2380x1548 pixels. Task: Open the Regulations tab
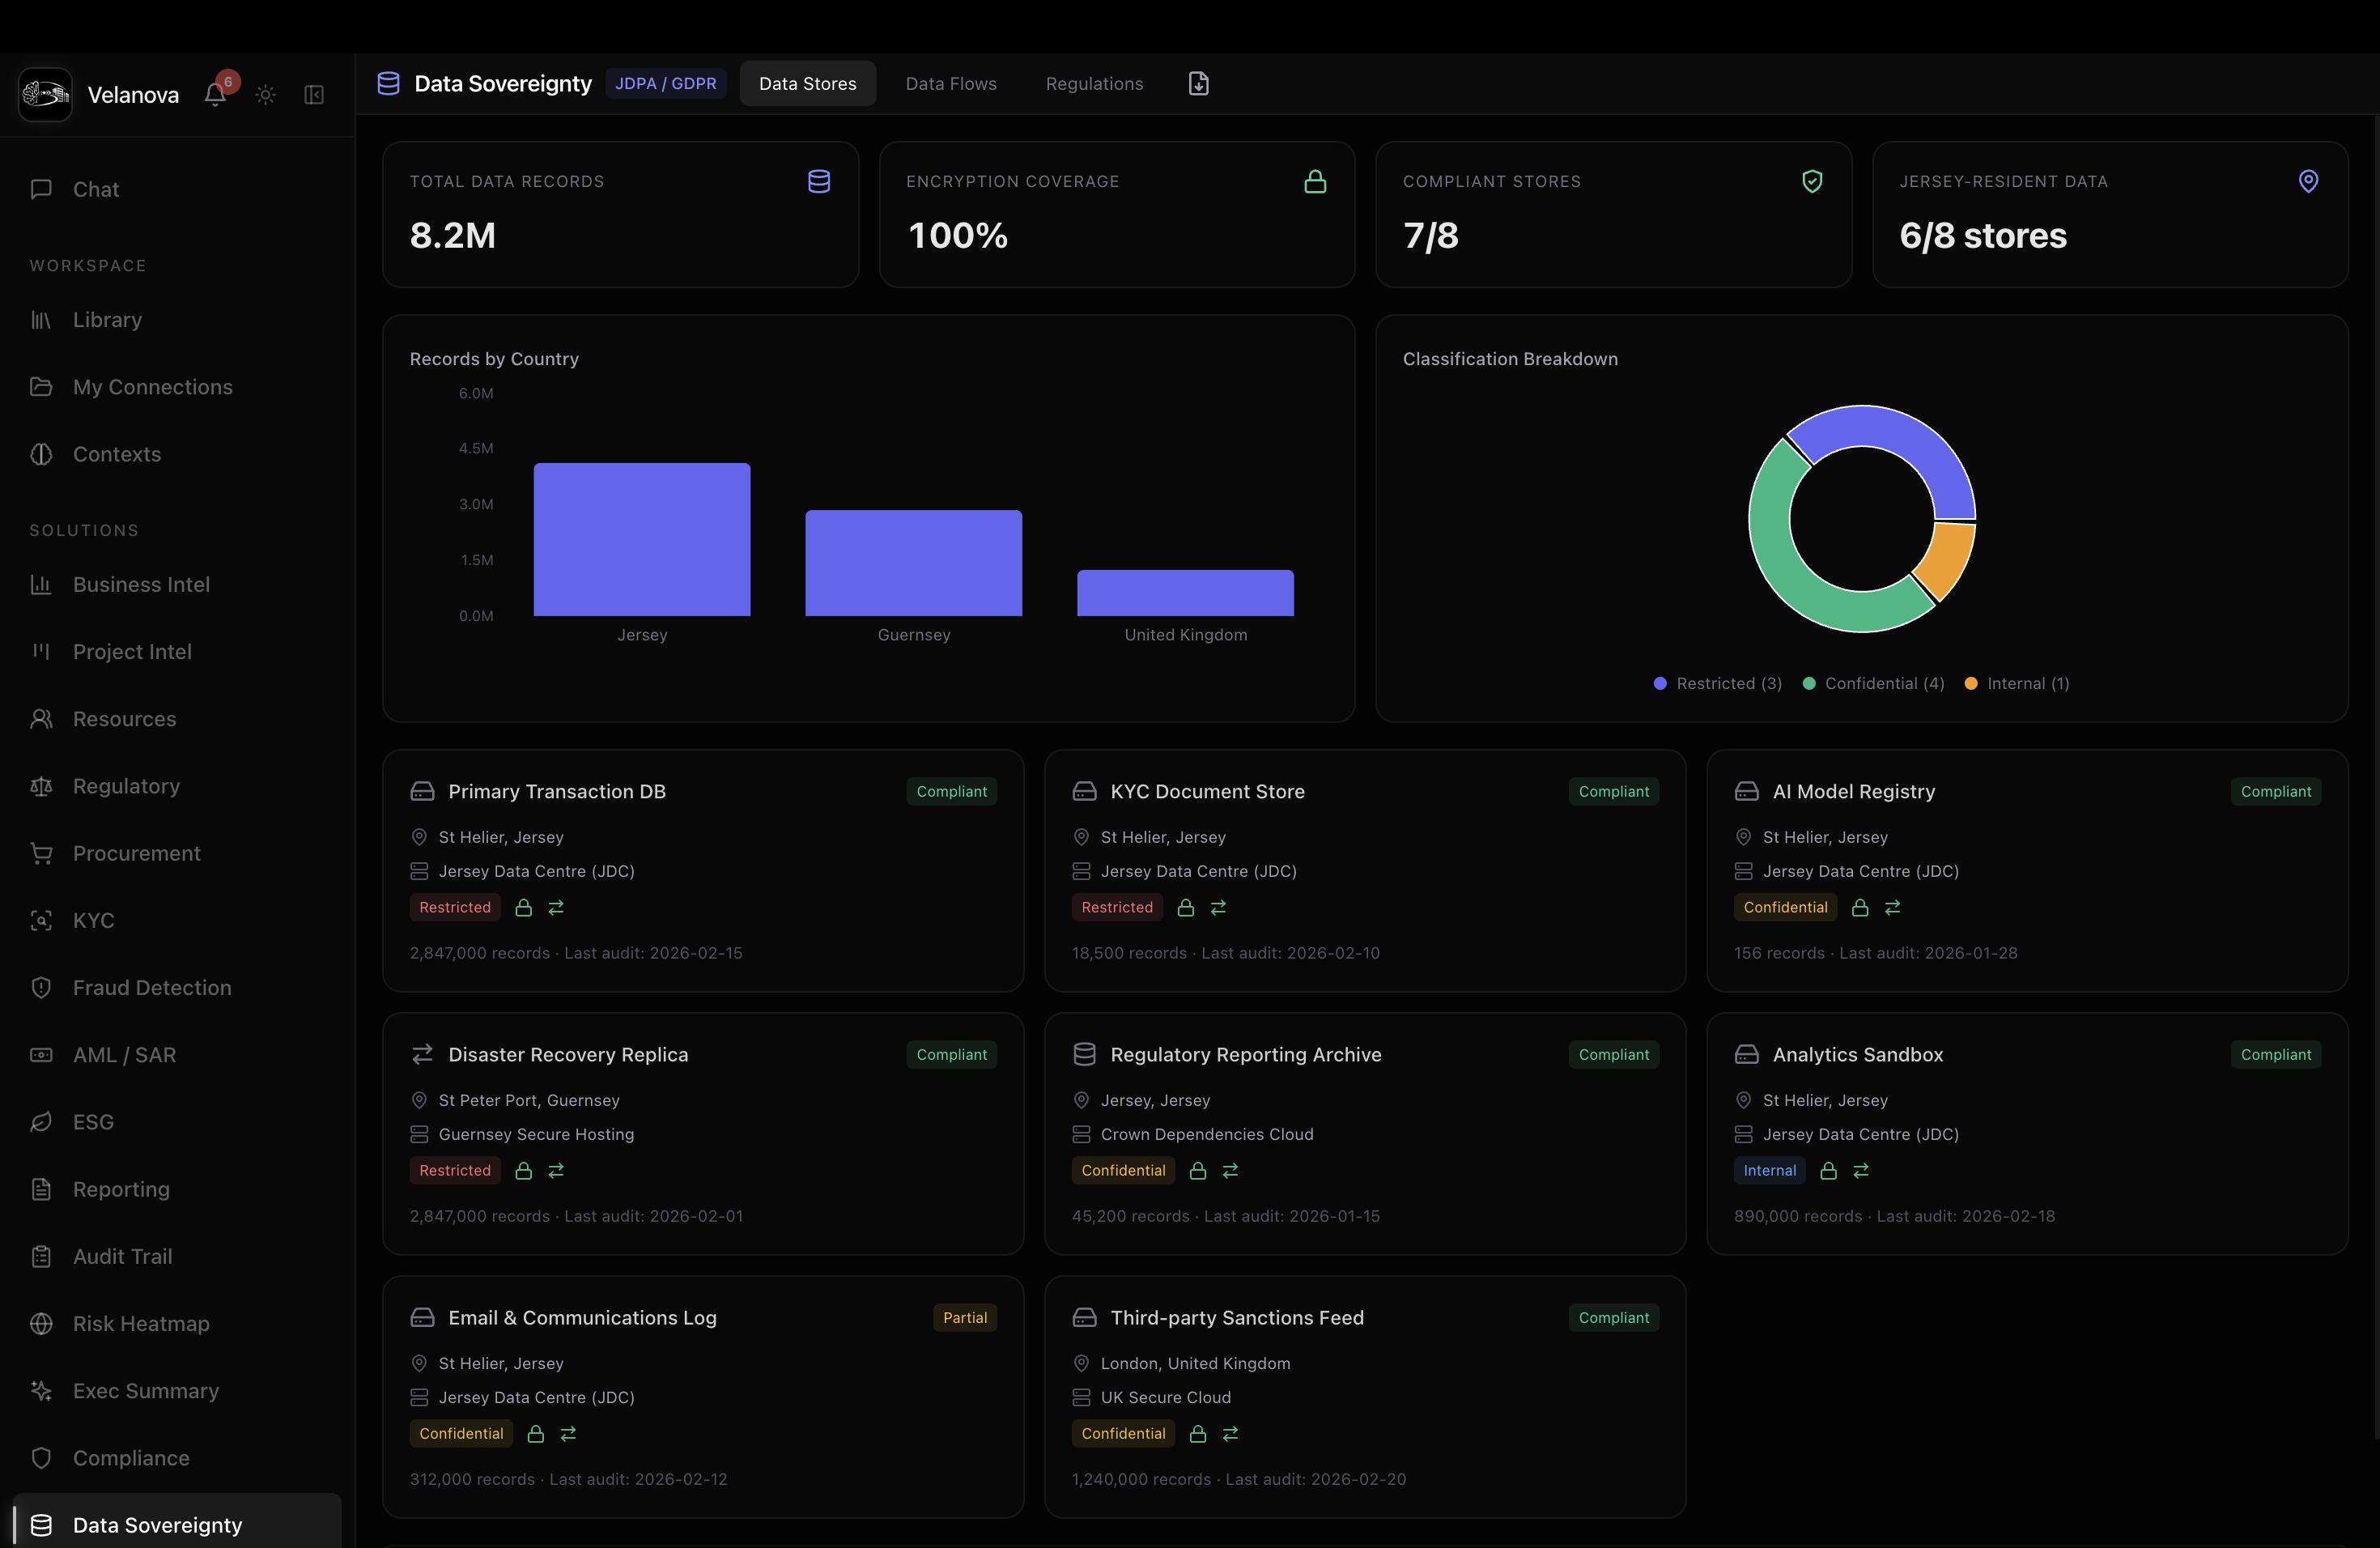coord(1093,83)
